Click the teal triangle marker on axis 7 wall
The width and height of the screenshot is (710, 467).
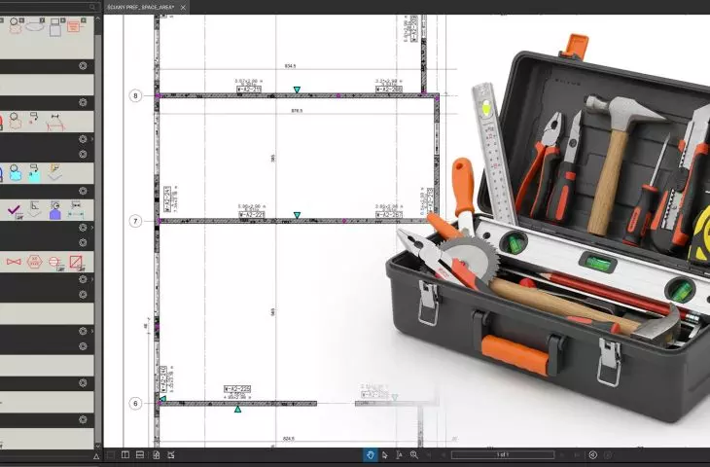coord(297,215)
